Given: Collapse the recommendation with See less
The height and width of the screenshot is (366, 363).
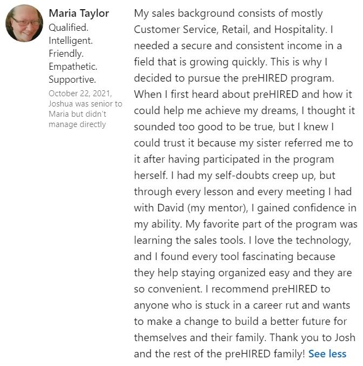Looking at the screenshot, I should pyautogui.click(x=327, y=354).
